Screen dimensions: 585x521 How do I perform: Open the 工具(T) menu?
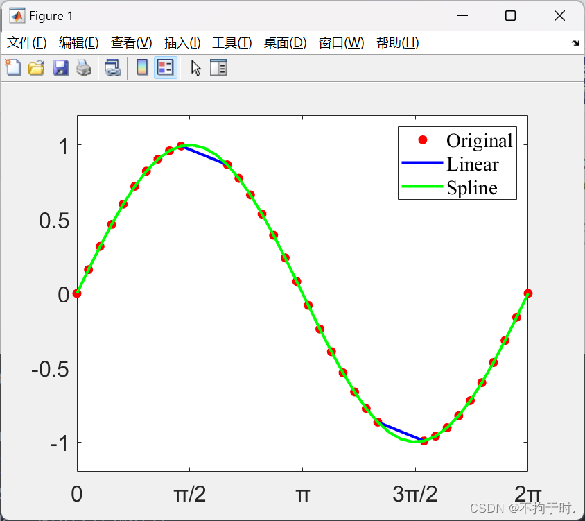(232, 43)
